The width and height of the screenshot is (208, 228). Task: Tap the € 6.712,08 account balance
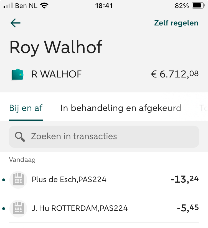click(175, 74)
